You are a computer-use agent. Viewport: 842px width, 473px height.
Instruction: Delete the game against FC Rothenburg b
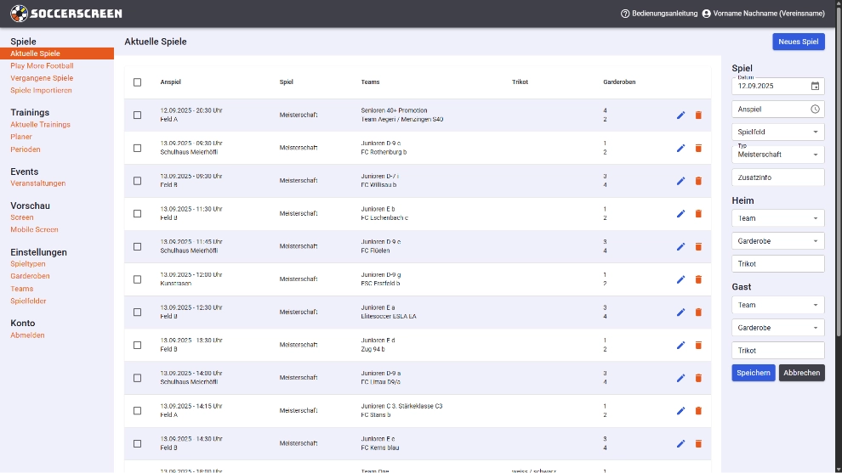(698, 148)
